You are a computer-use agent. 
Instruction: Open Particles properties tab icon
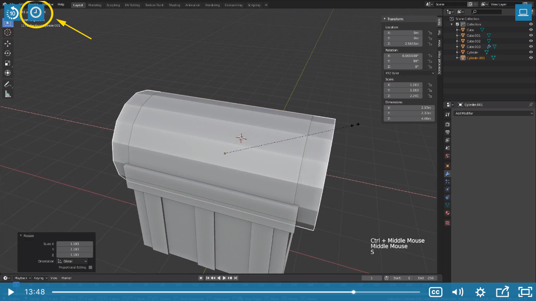click(447, 182)
